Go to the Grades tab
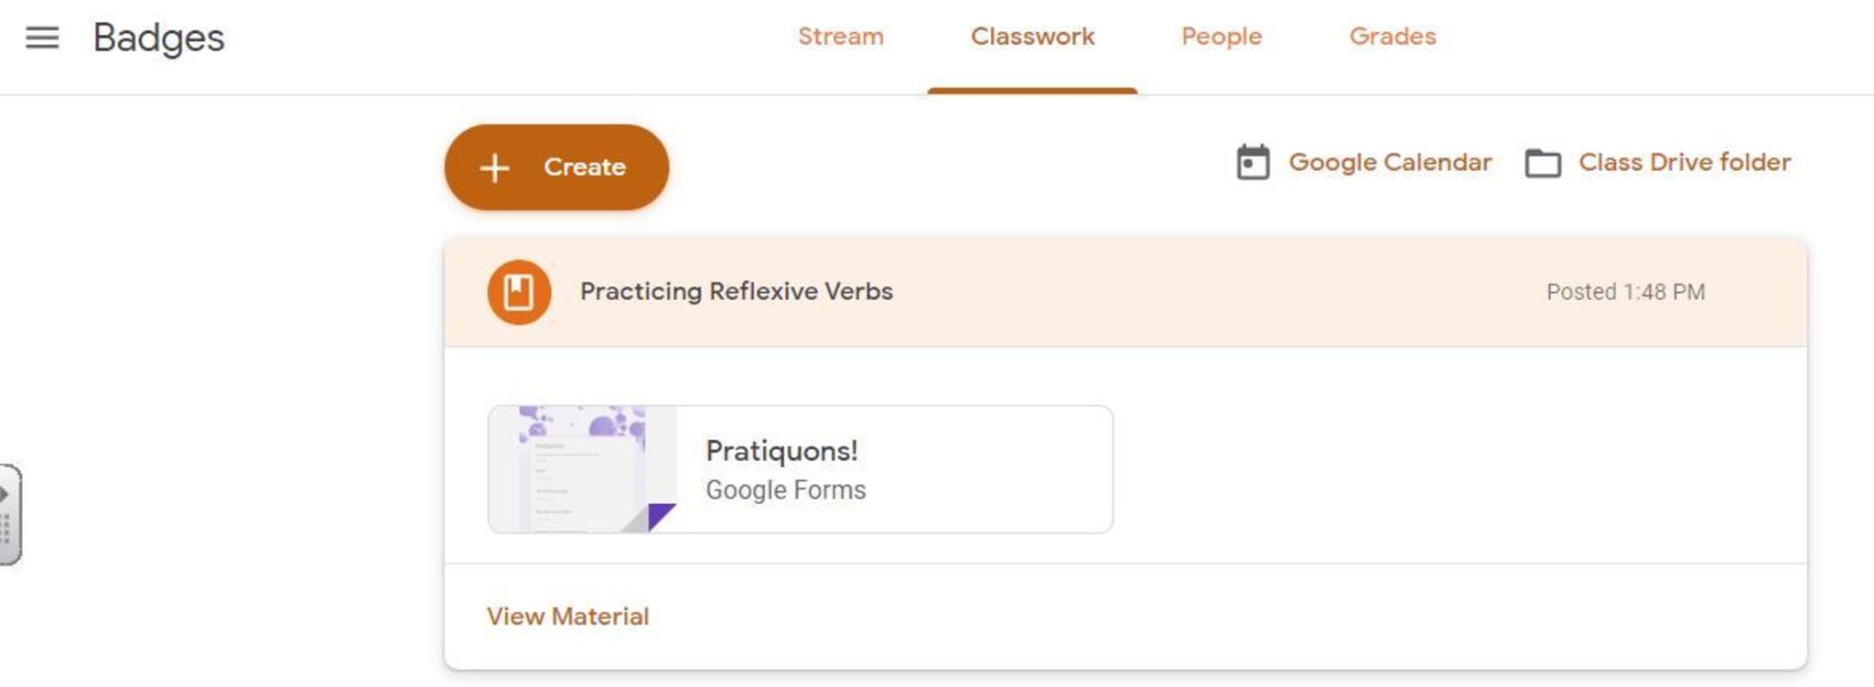This screenshot has width=1874, height=687. [1392, 37]
